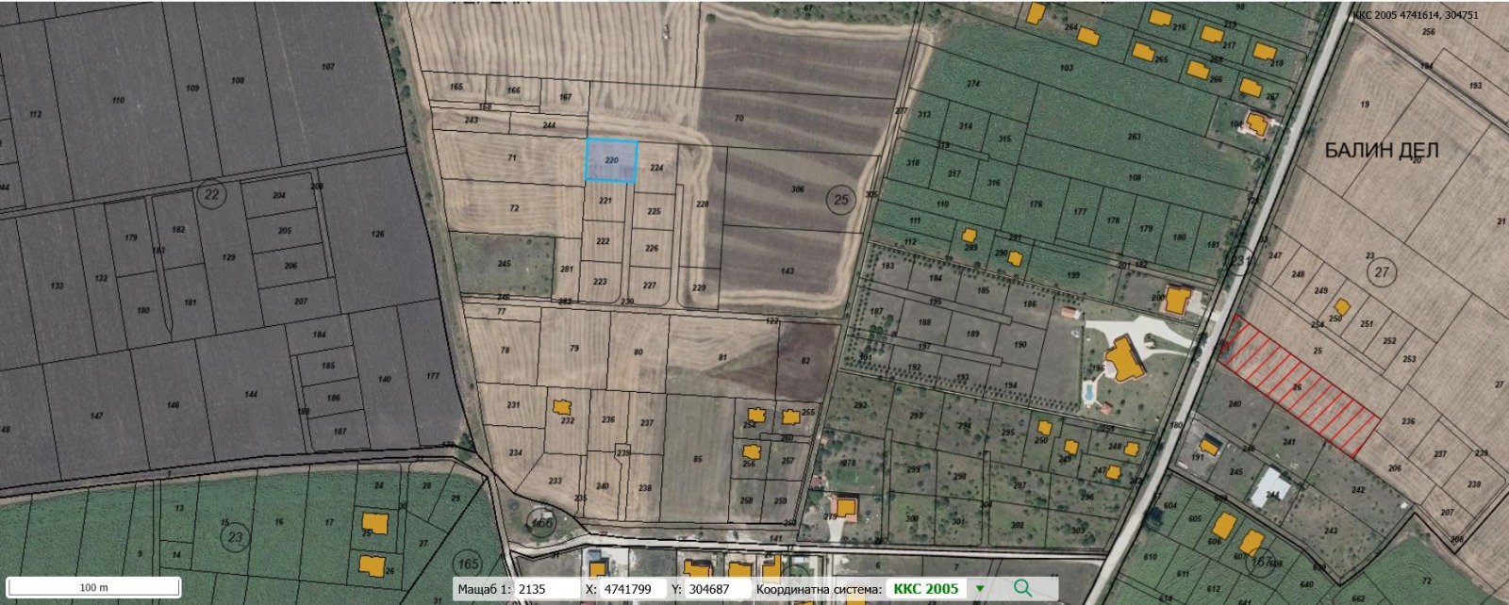Screen dimensions: 1509x605
Task: Click the map scale input field
Action: (x=544, y=589)
